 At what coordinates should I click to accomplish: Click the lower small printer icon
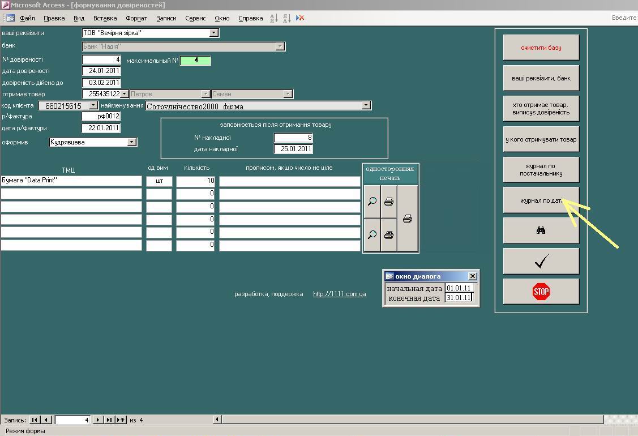389,234
